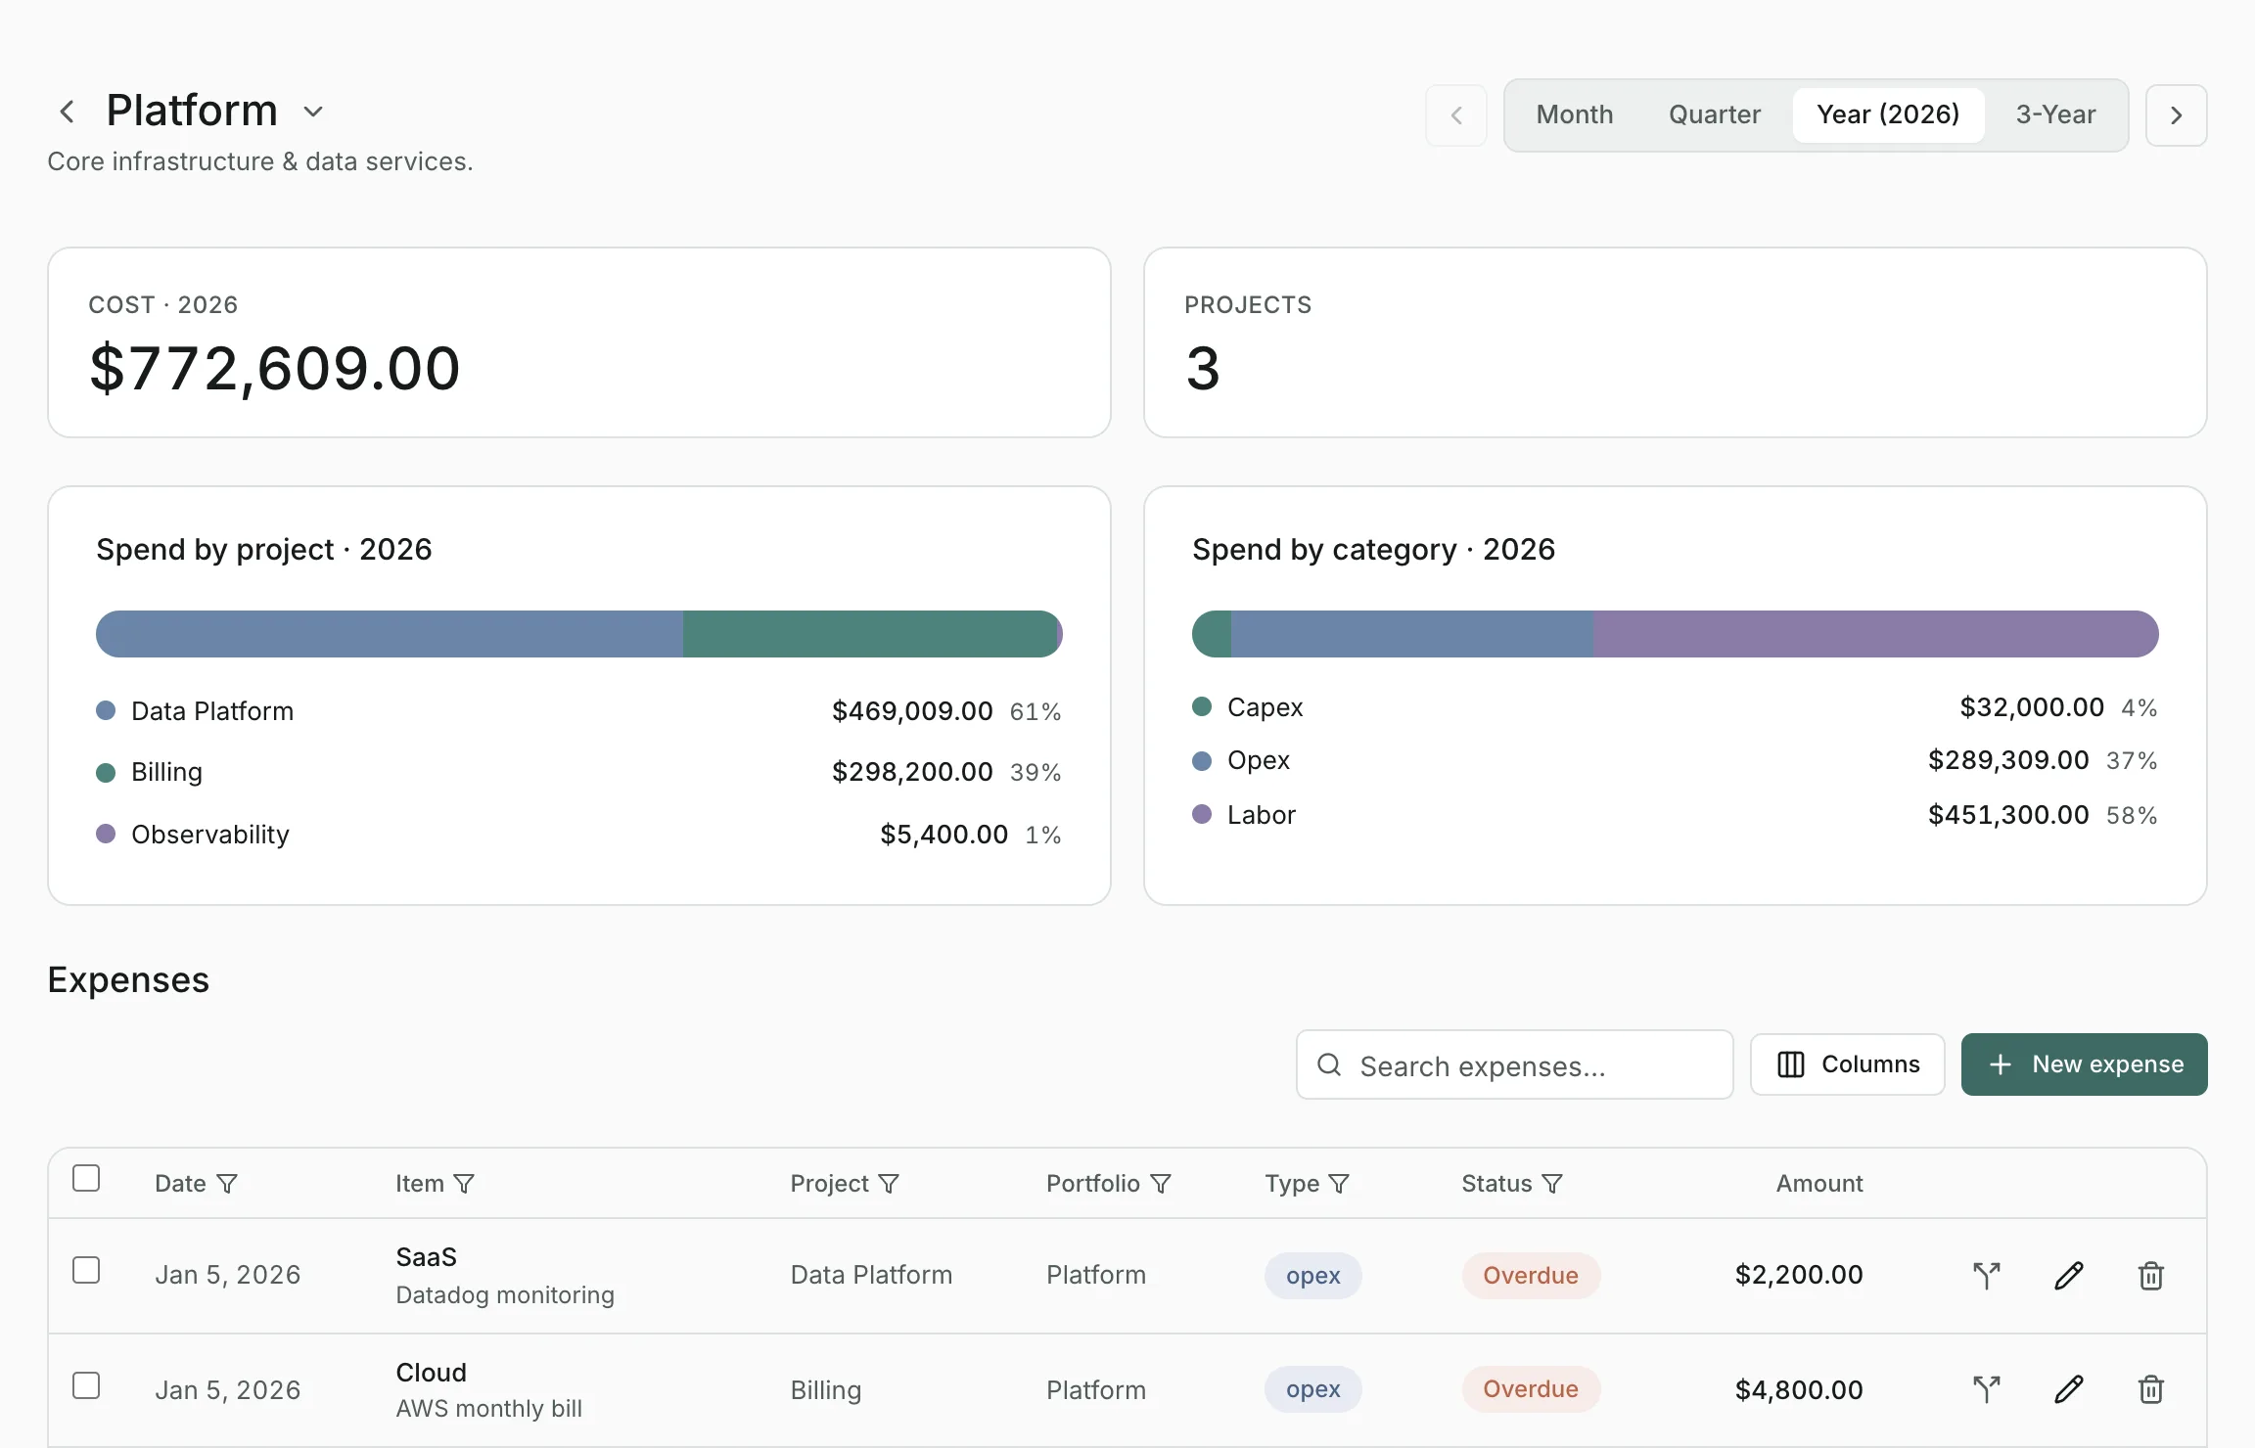Edit the AWS monthly bill expense
Image resolution: width=2255 pixels, height=1448 pixels.
2068,1389
